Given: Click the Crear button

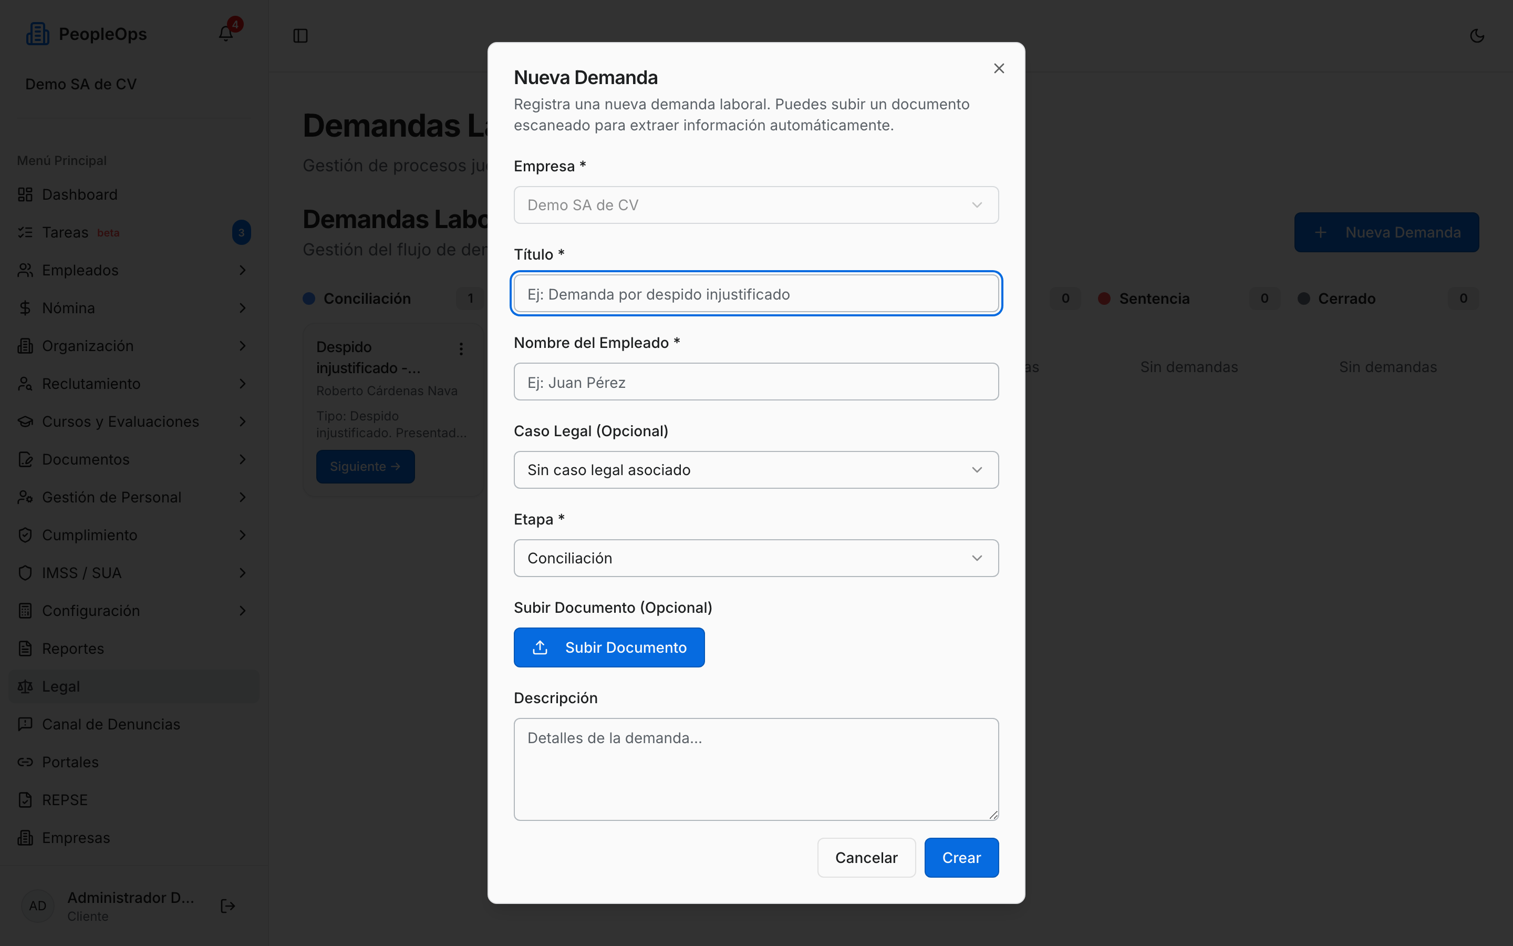Looking at the screenshot, I should click(961, 858).
